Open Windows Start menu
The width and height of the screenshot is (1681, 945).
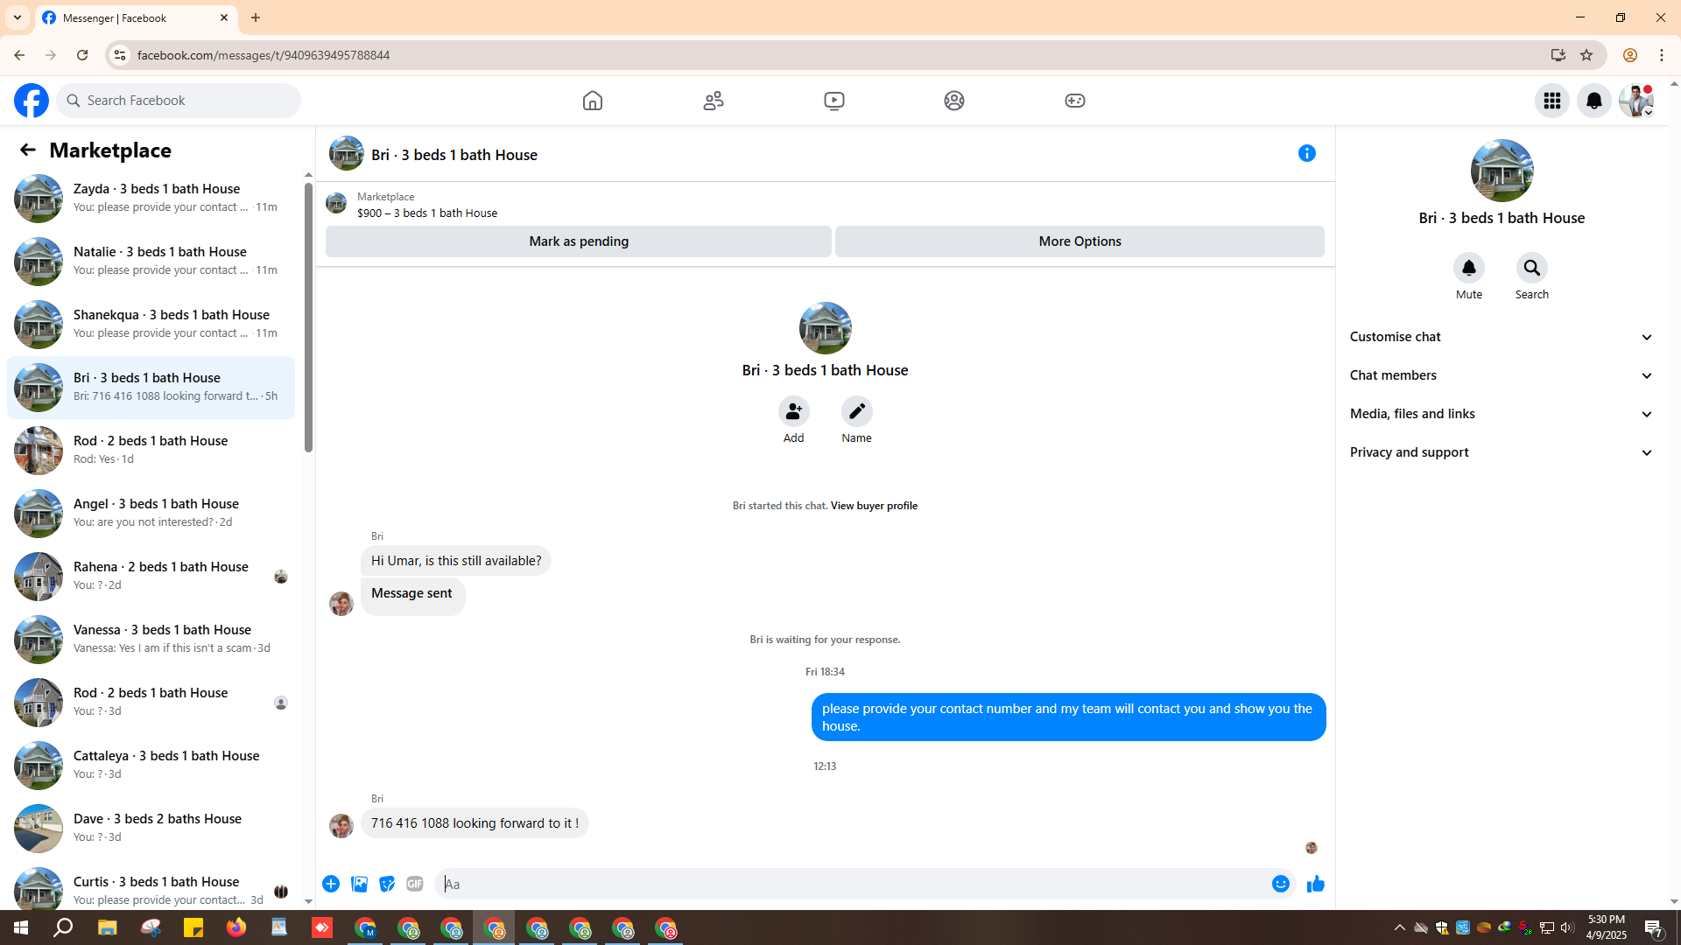click(x=21, y=927)
